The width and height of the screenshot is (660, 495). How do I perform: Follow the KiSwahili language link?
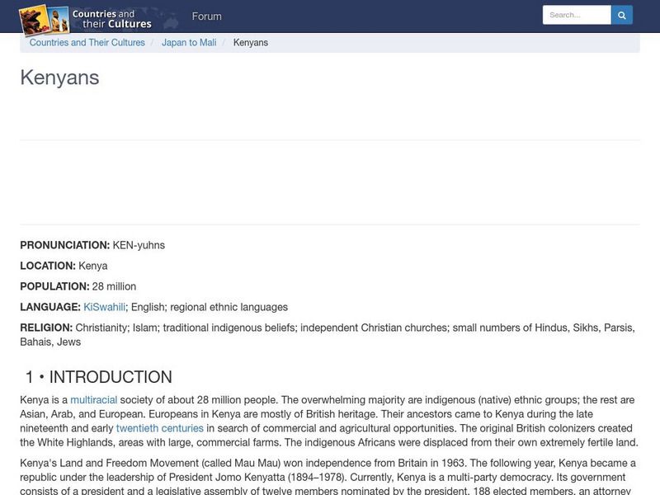pyautogui.click(x=105, y=307)
